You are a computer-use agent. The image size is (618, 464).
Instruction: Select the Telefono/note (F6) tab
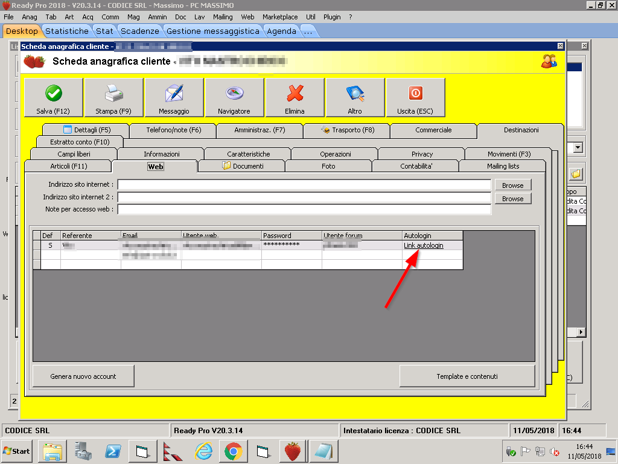pyautogui.click(x=173, y=130)
